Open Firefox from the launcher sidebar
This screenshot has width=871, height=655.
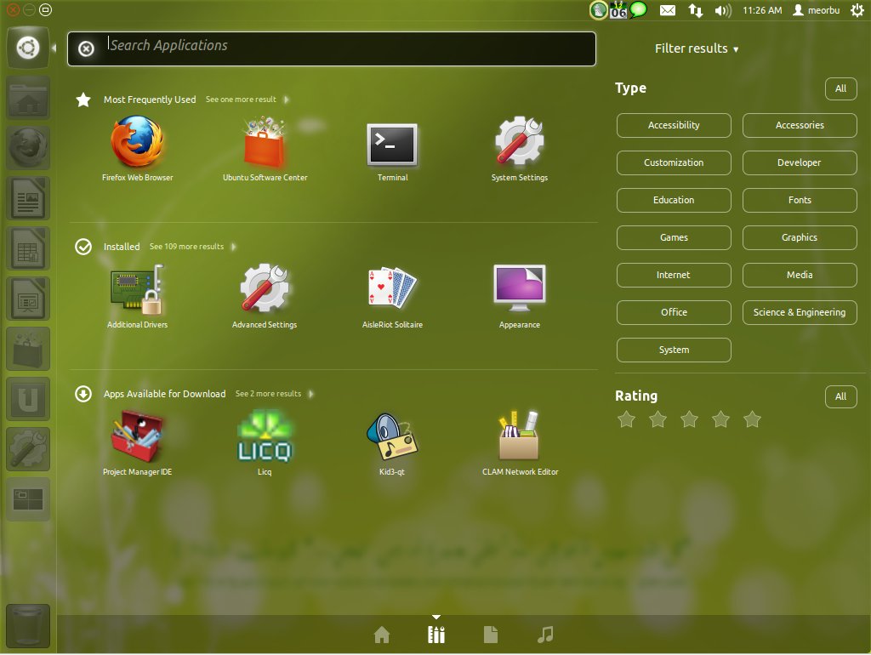[28, 148]
